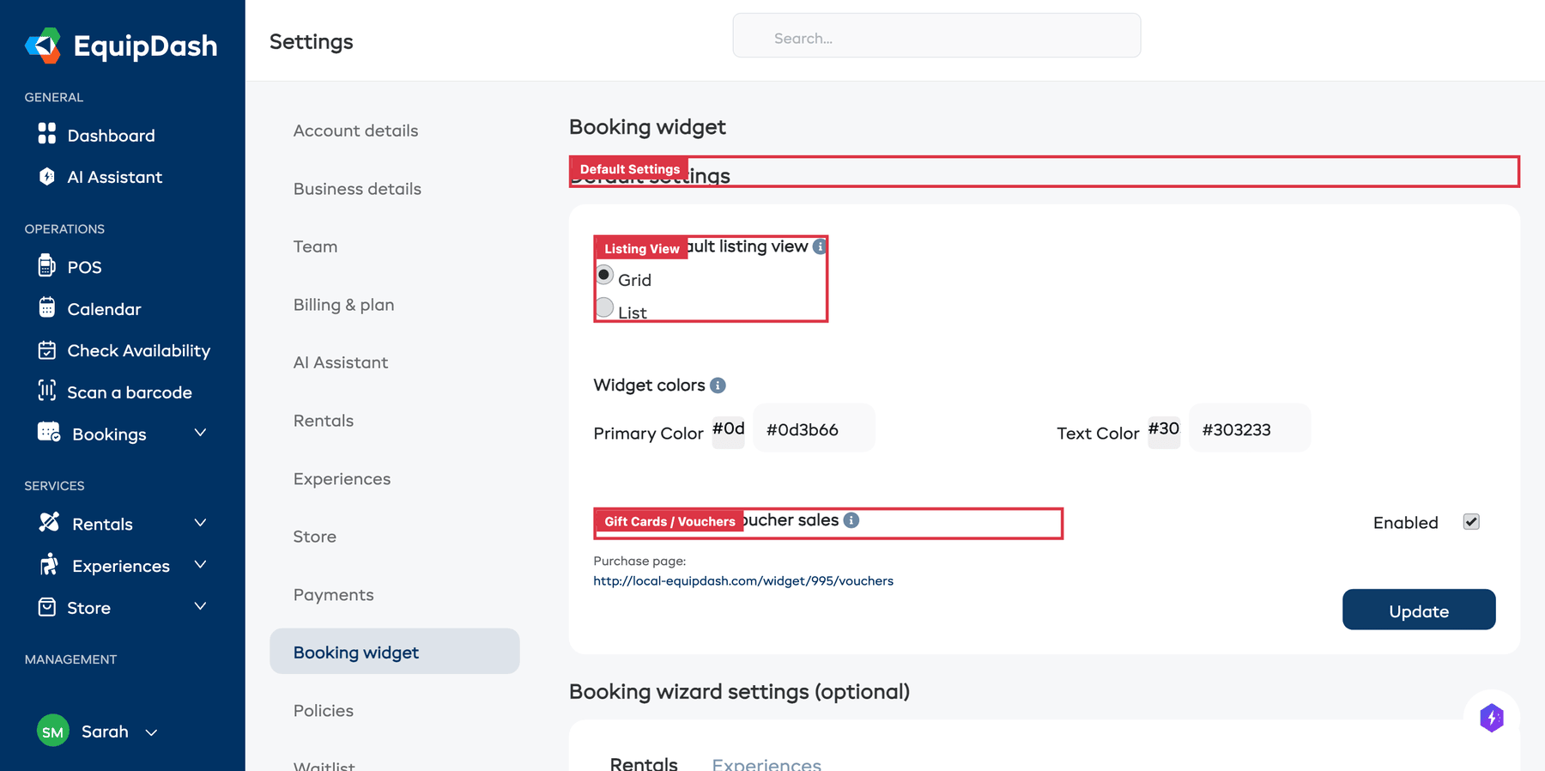Image resolution: width=1545 pixels, height=771 pixels.
Task: Click the Scan a barcode icon
Action: [x=47, y=391]
